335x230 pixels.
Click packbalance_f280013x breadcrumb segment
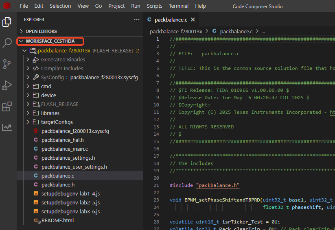point(176,31)
